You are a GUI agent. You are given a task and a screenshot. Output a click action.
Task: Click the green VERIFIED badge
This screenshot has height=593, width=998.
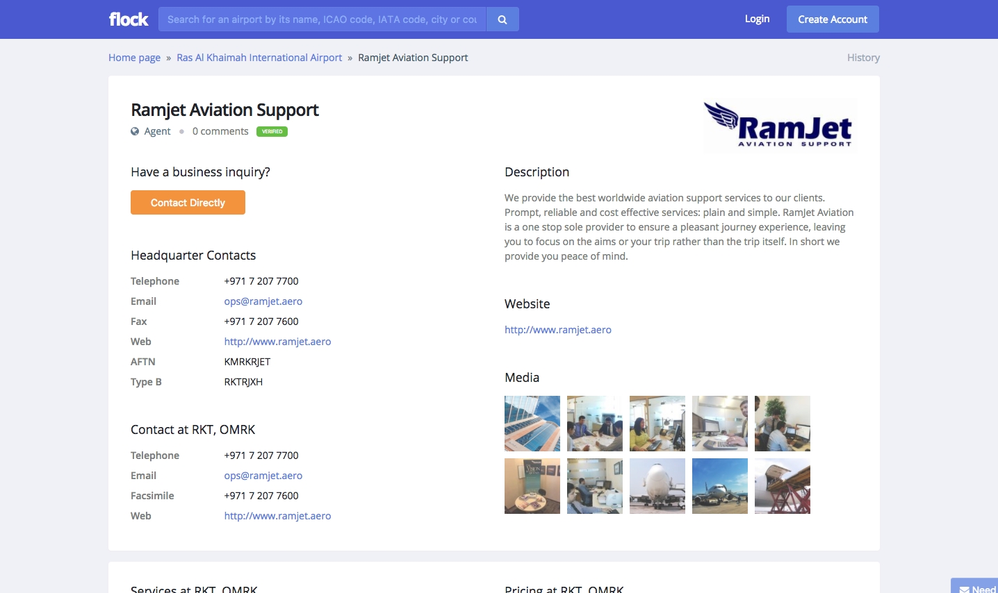coord(272,131)
